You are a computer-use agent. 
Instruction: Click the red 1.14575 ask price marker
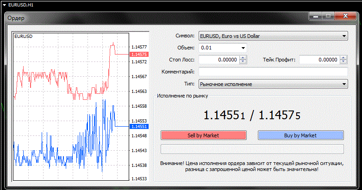(x=139, y=55)
